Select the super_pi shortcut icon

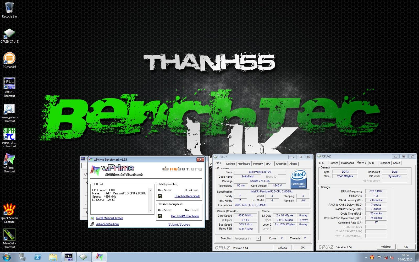9,138
